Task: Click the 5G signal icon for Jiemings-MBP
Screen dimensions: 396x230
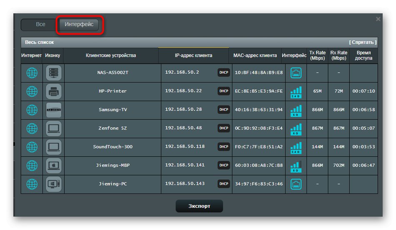Action: pos(296,166)
